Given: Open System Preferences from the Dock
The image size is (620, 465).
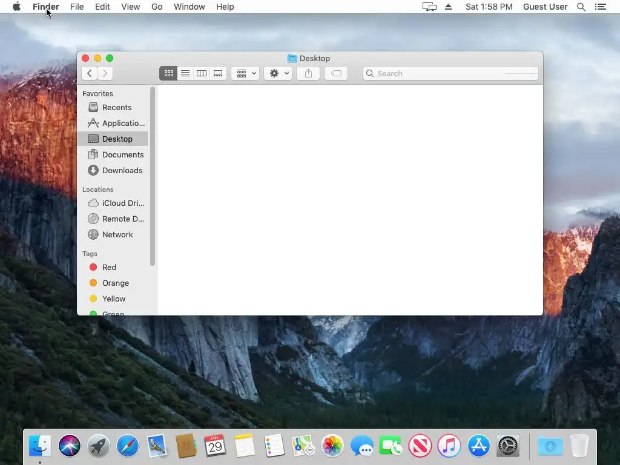Looking at the screenshot, I should pyautogui.click(x=508, y=446).
